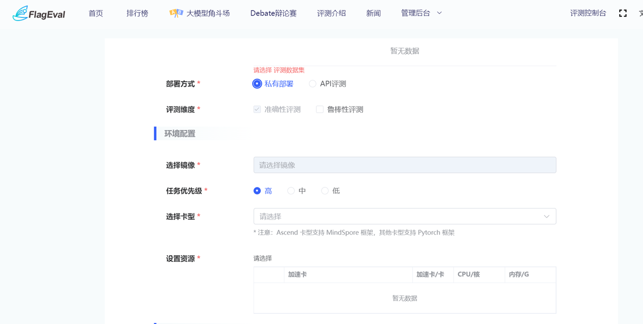The width and height of the screenshot is (643, 324).
Task: Select the API评测 deployment option
Action: (x=312, y=84)
